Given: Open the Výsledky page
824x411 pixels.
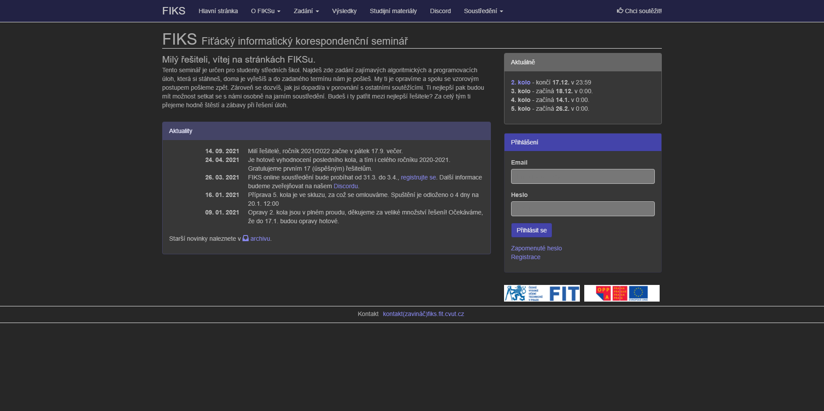Looking at the screenshot, I should (x=344, y=11).
